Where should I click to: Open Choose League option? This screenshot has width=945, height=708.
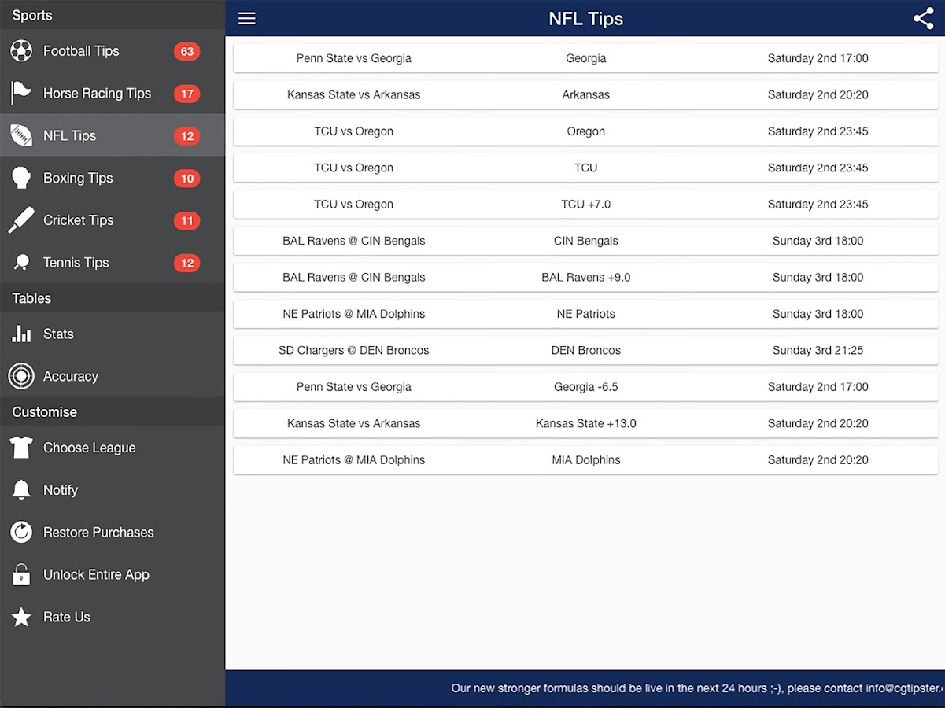pos(90,448)
